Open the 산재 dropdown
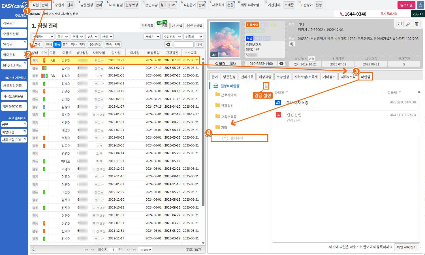The image size is (425, 255). point(107,37)
